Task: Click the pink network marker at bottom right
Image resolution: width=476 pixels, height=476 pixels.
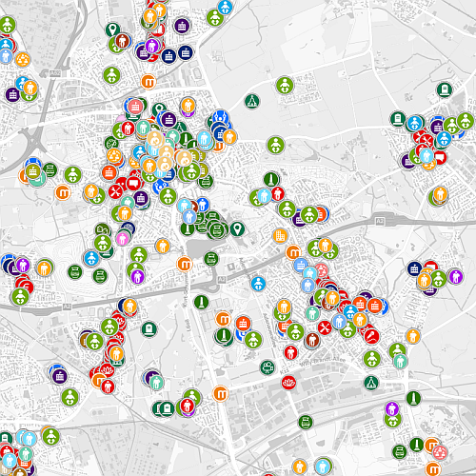Action: tap(440, 452)
